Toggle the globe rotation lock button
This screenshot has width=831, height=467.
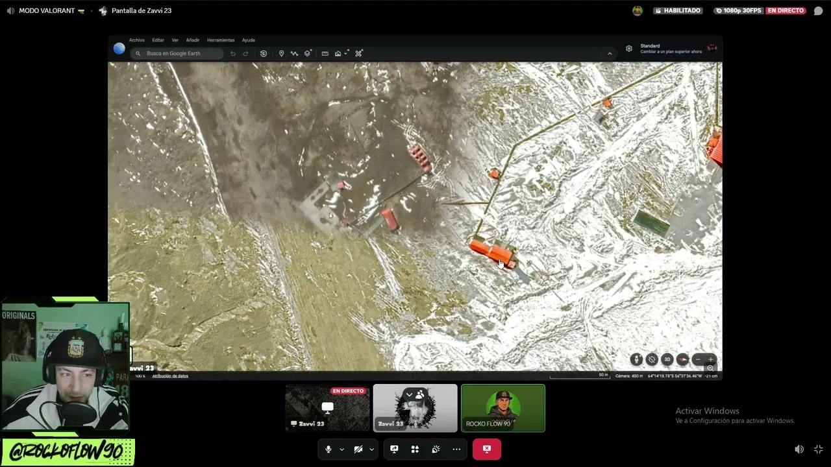click(x=652, y=359)
